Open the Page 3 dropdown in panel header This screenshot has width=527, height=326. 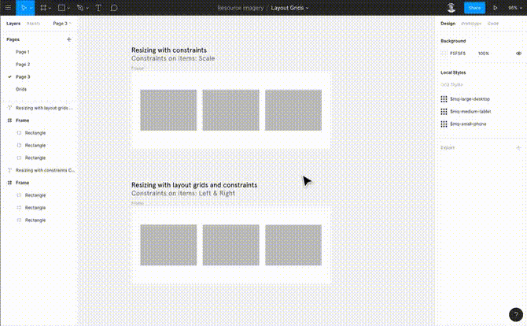62,24
